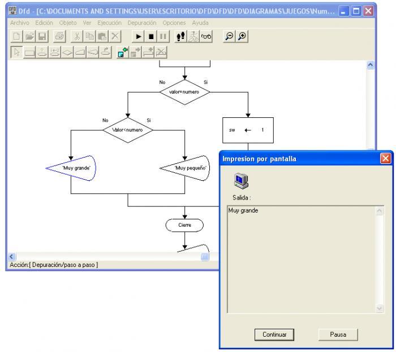Select the call subprogram object tool
This screenshot has height=352, width=396.
(105, 52)
